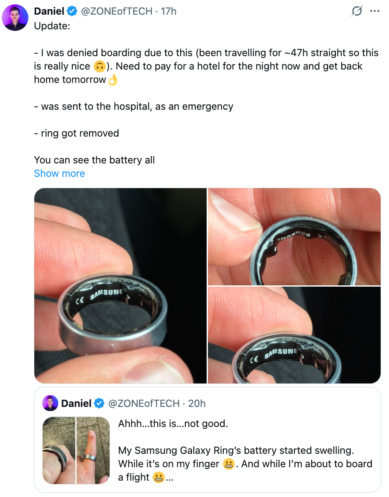
Task: Open the 20h timestamp of quoted tweet
Action: [197, 403]
